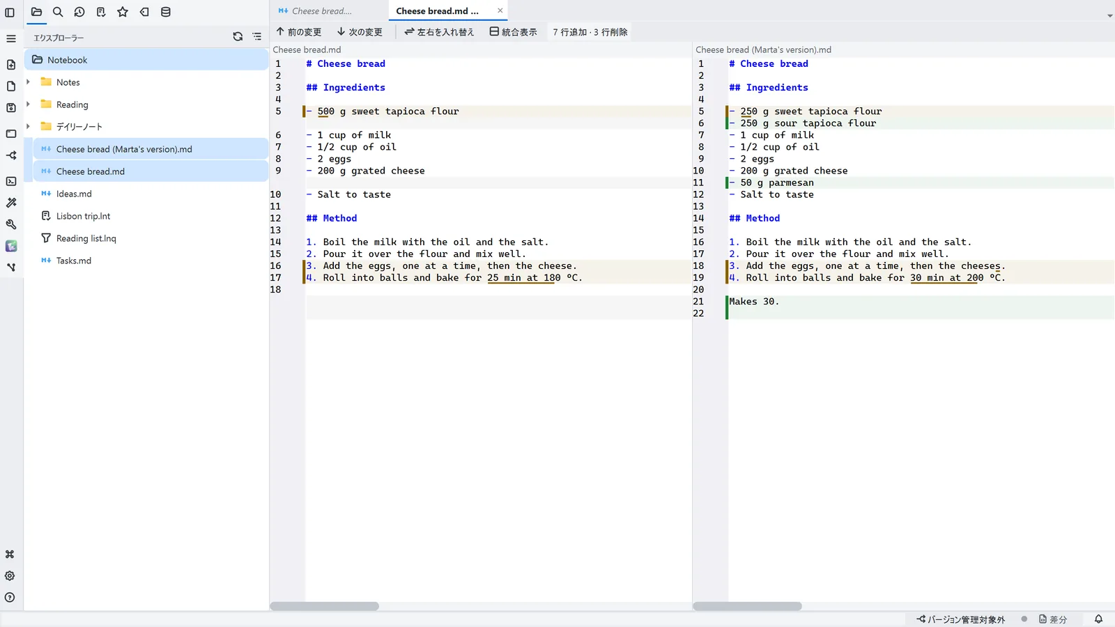Open help icon at sidebar bottom
The height and width of the screenshot is (627, 1115).
click(10, 598)
